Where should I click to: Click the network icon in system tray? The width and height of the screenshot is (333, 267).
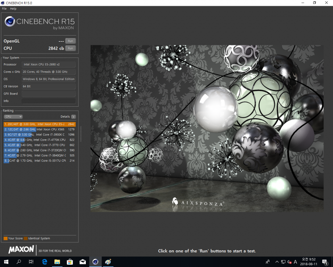[x=283, y=262]
